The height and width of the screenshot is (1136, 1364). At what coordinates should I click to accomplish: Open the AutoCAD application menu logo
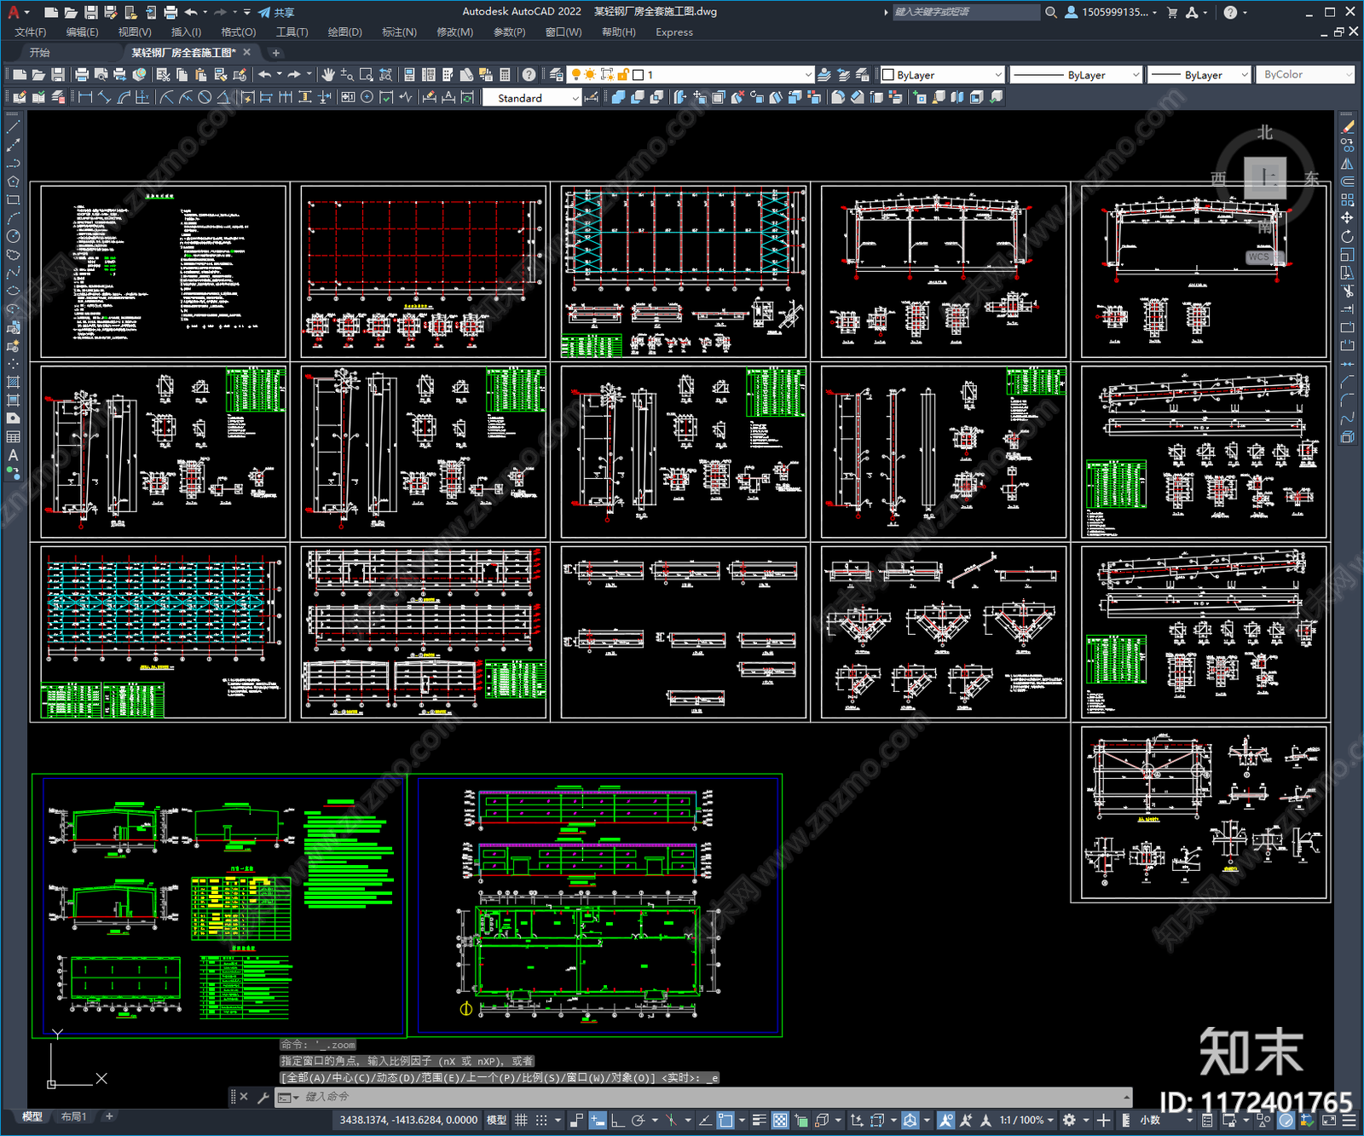13,12
